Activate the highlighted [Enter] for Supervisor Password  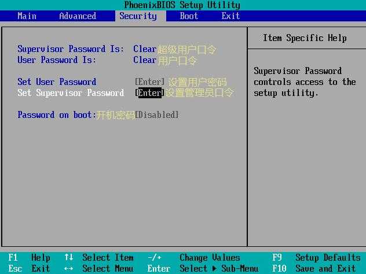pyautogui.click(x=149, y=92)
